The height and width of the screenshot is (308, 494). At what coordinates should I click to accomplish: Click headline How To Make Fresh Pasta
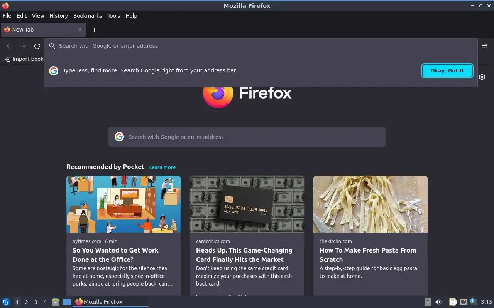[368, 255]
